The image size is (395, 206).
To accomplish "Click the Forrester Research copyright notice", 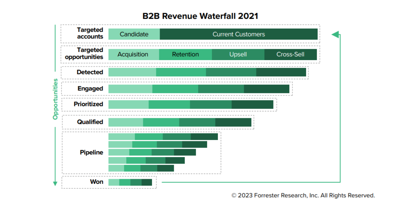I will (x=303, y=195).
